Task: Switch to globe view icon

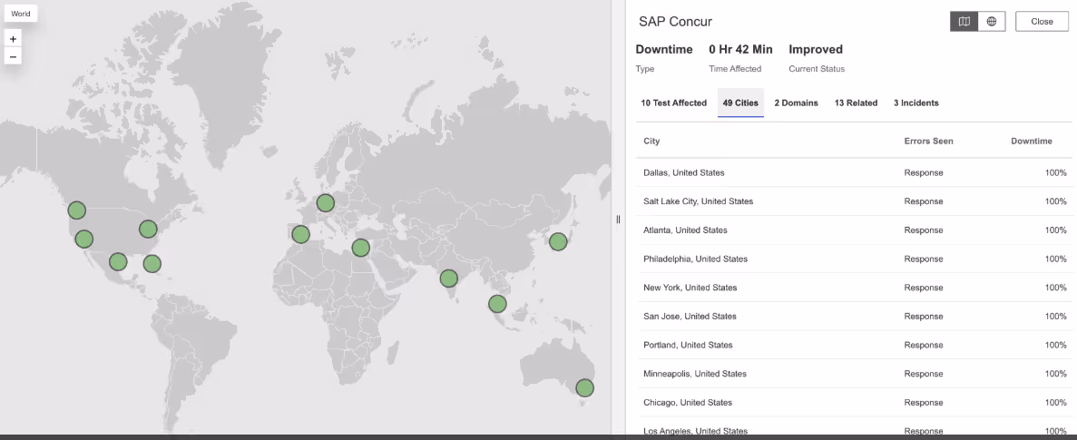Action: pos(992,21)
